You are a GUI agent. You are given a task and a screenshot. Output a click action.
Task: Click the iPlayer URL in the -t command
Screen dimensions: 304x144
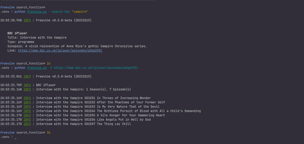tap(96, 68)
